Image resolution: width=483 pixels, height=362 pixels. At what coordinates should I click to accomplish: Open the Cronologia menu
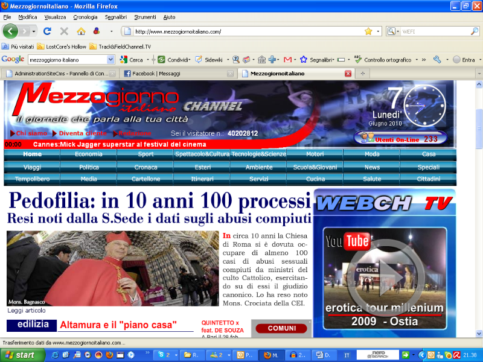pos(85,17)
